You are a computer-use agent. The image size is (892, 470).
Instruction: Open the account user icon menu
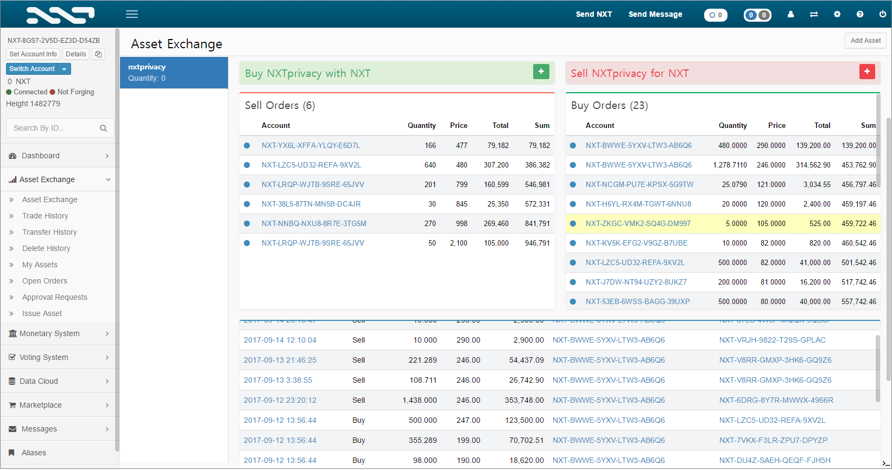point(790,15)
